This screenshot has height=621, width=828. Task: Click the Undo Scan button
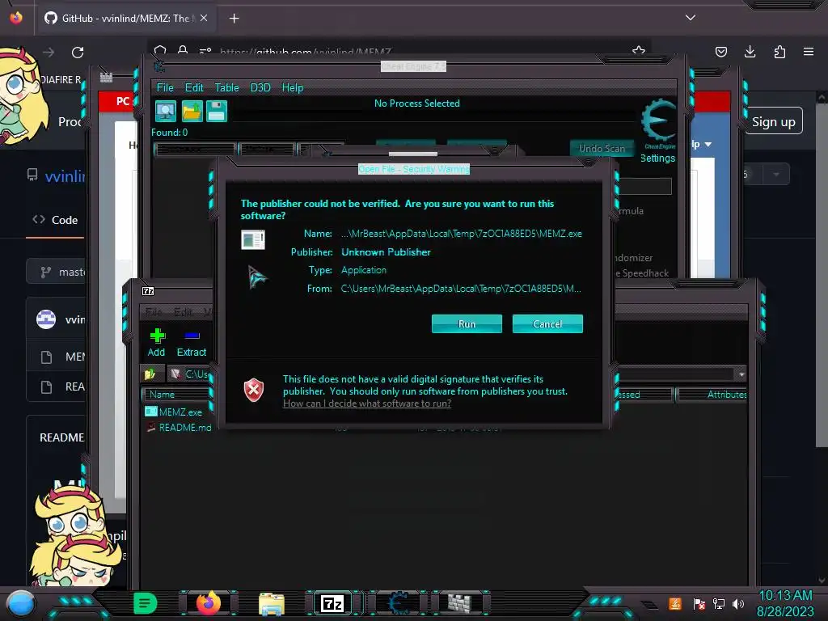tap(602, 149)
